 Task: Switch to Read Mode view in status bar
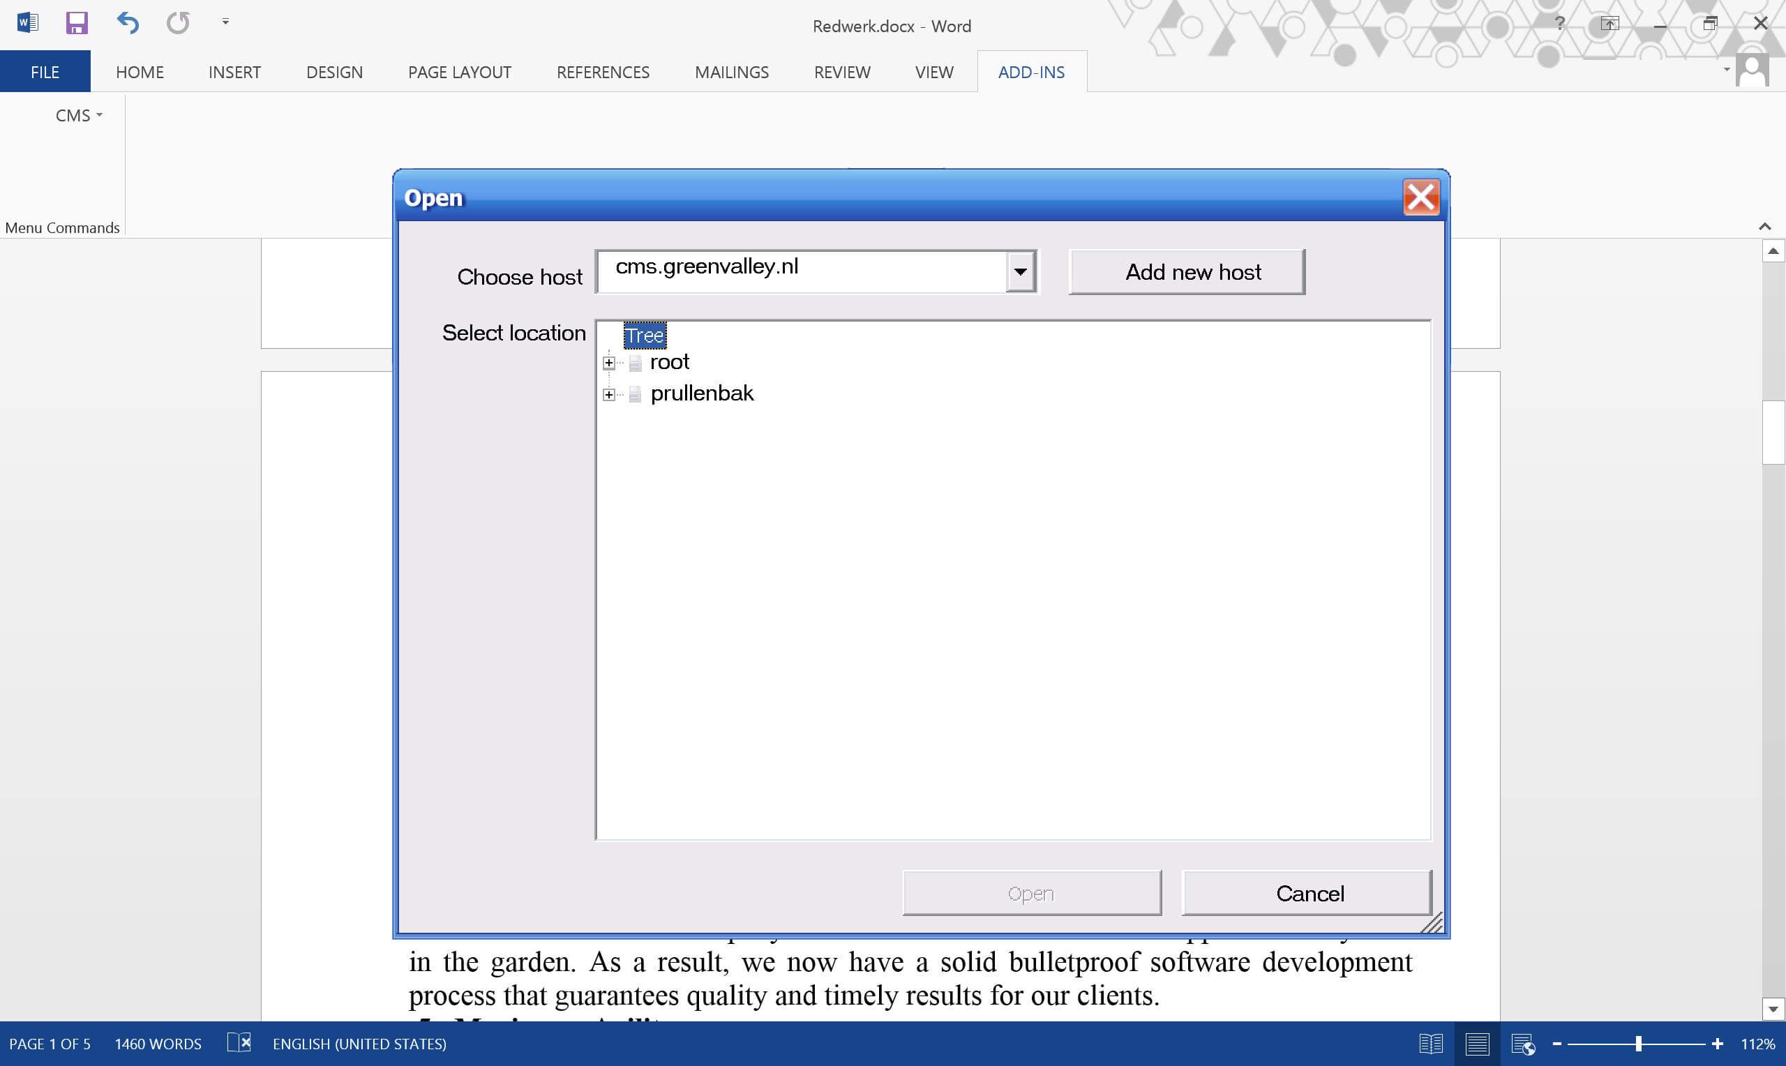pos(1431,1044)
